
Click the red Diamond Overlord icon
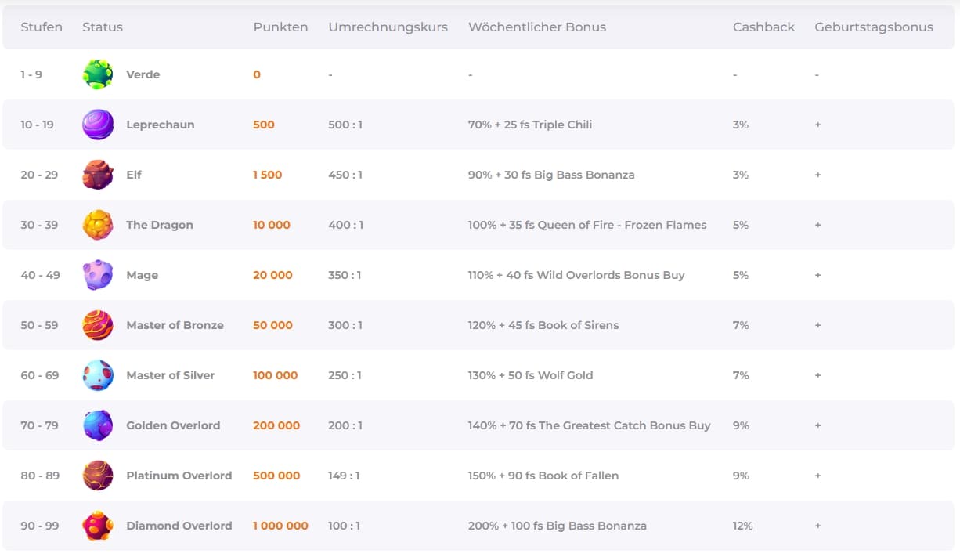pos(98,526)
